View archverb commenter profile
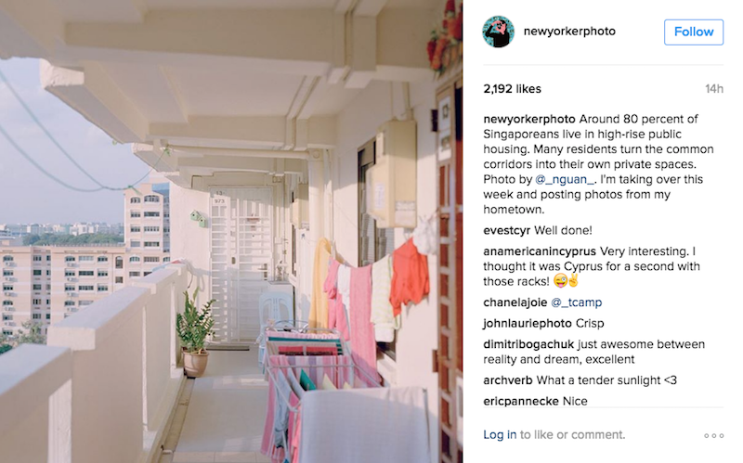Viewport: 743px width, 463px height. [508, 380]
